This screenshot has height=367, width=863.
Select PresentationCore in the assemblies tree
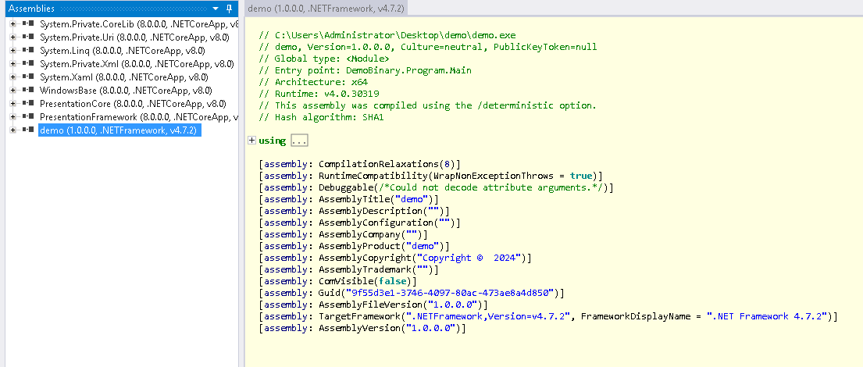point(133,103)
